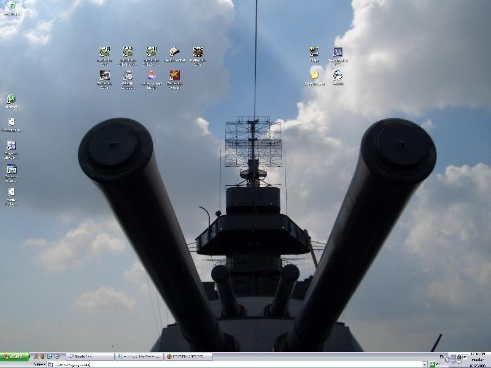Open the Start menu

15,356
